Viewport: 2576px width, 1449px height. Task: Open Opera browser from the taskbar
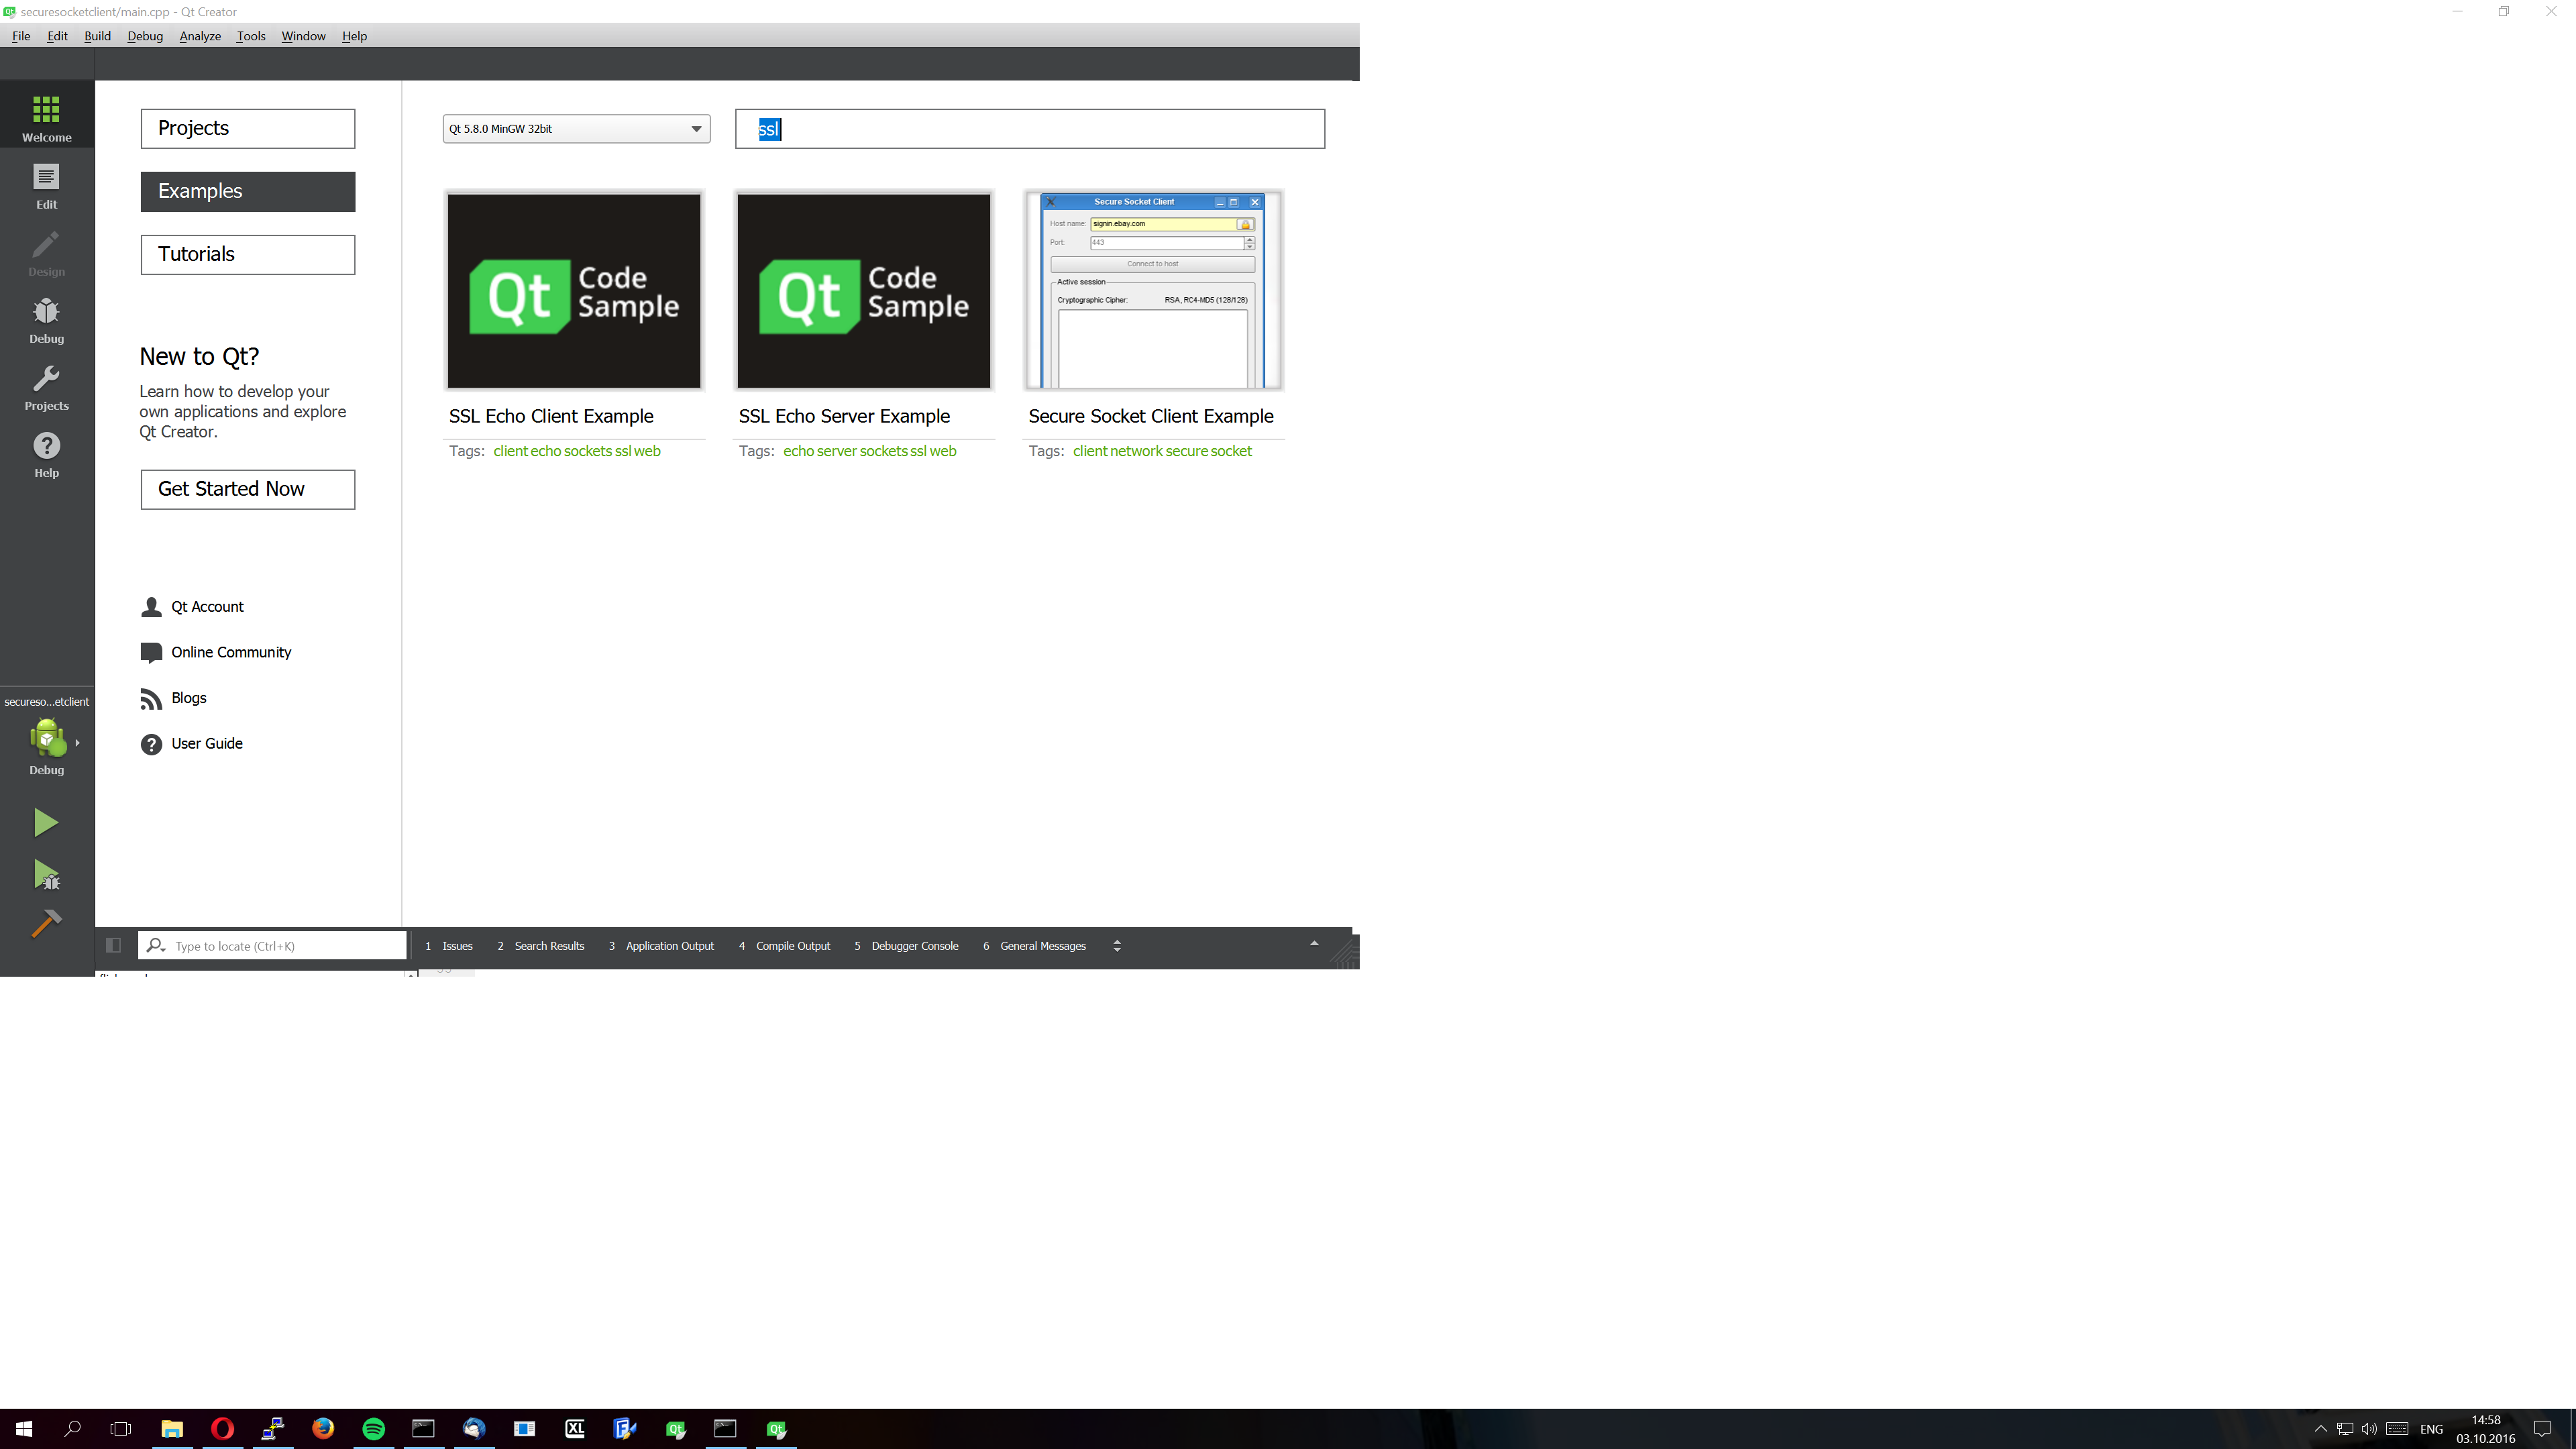222,1429
